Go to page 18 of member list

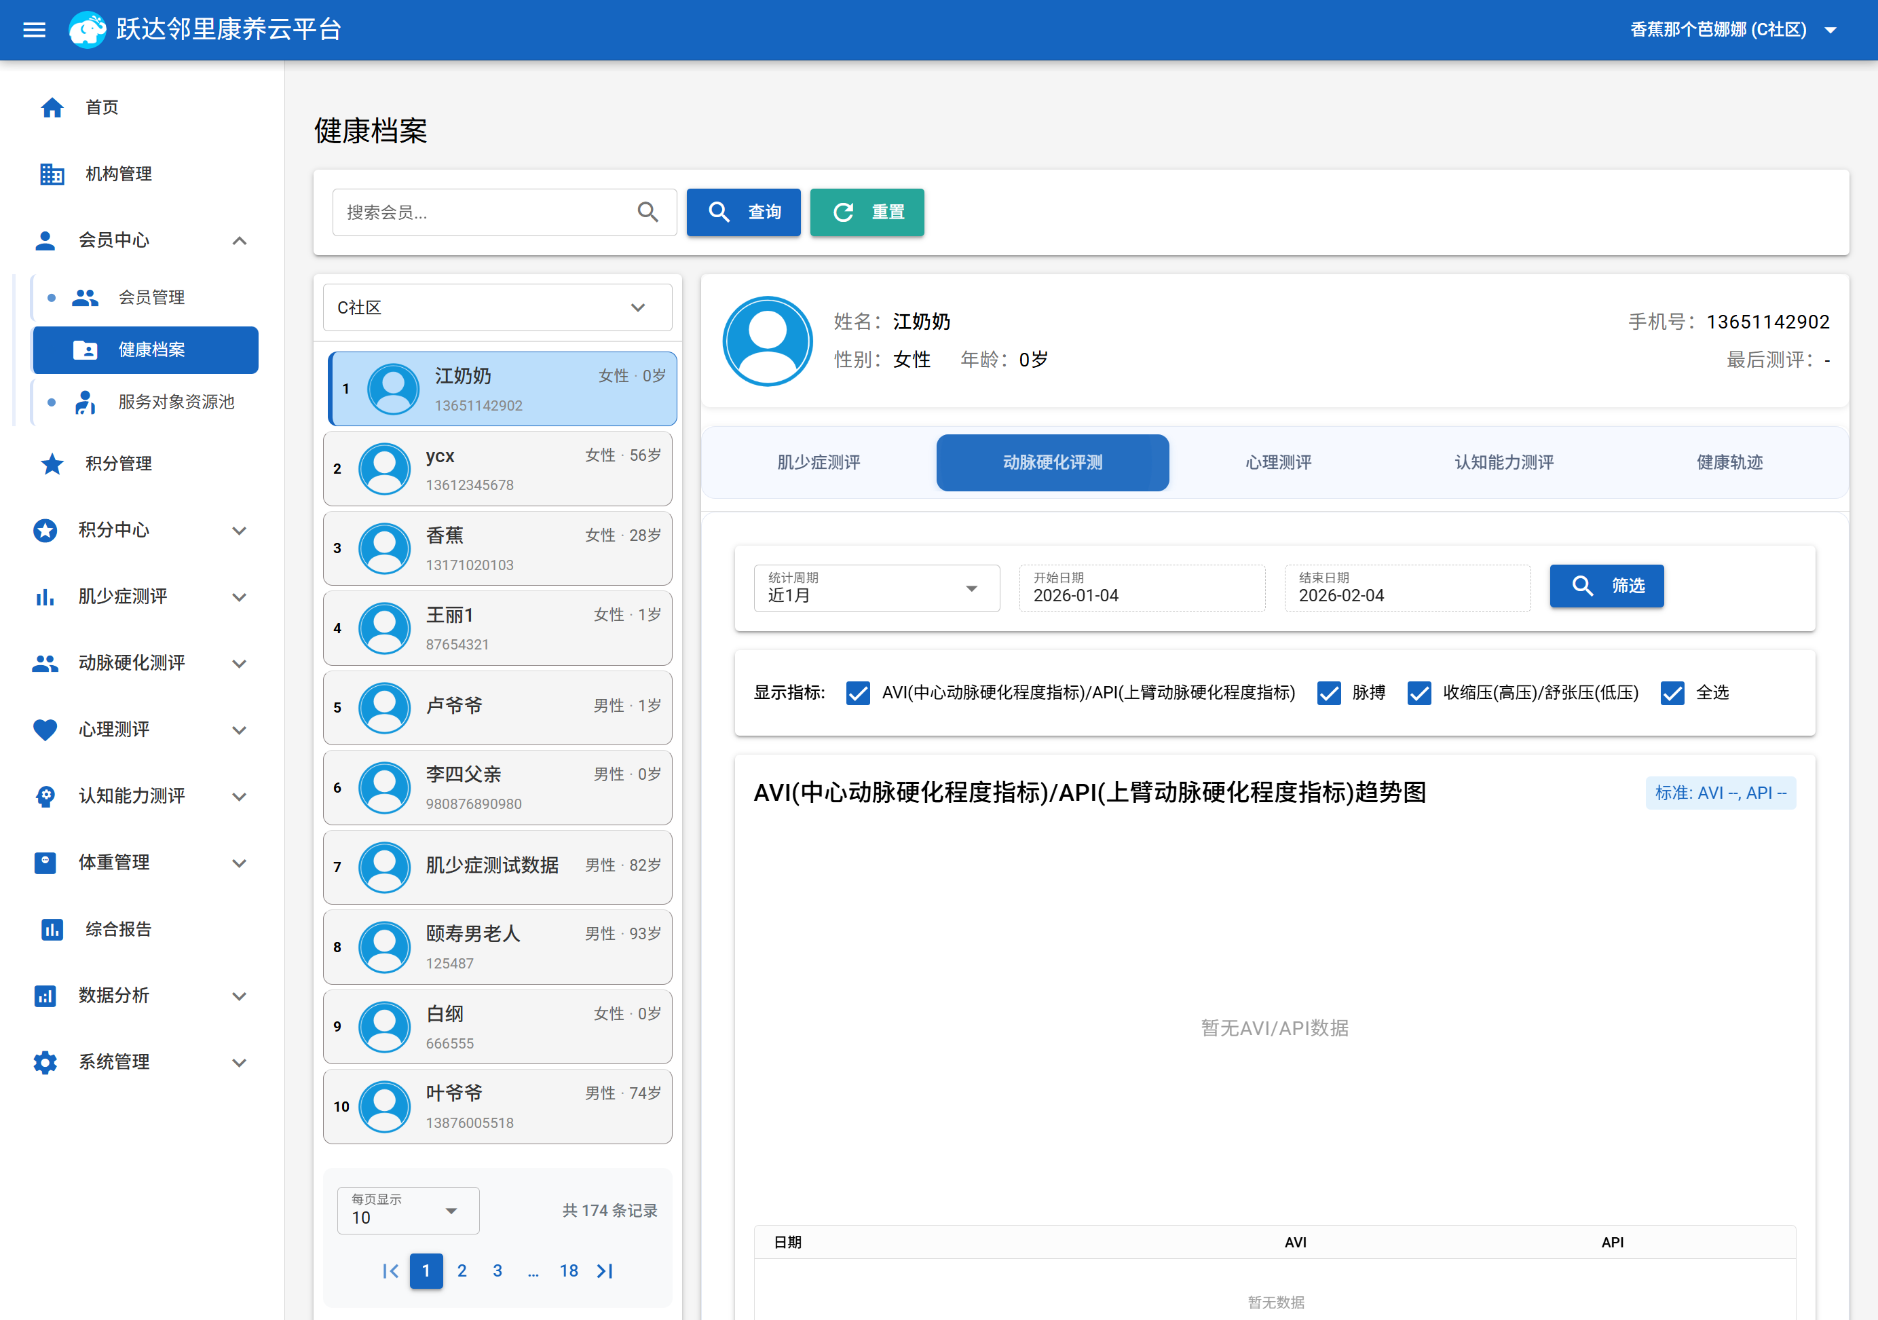[569, 1271]
